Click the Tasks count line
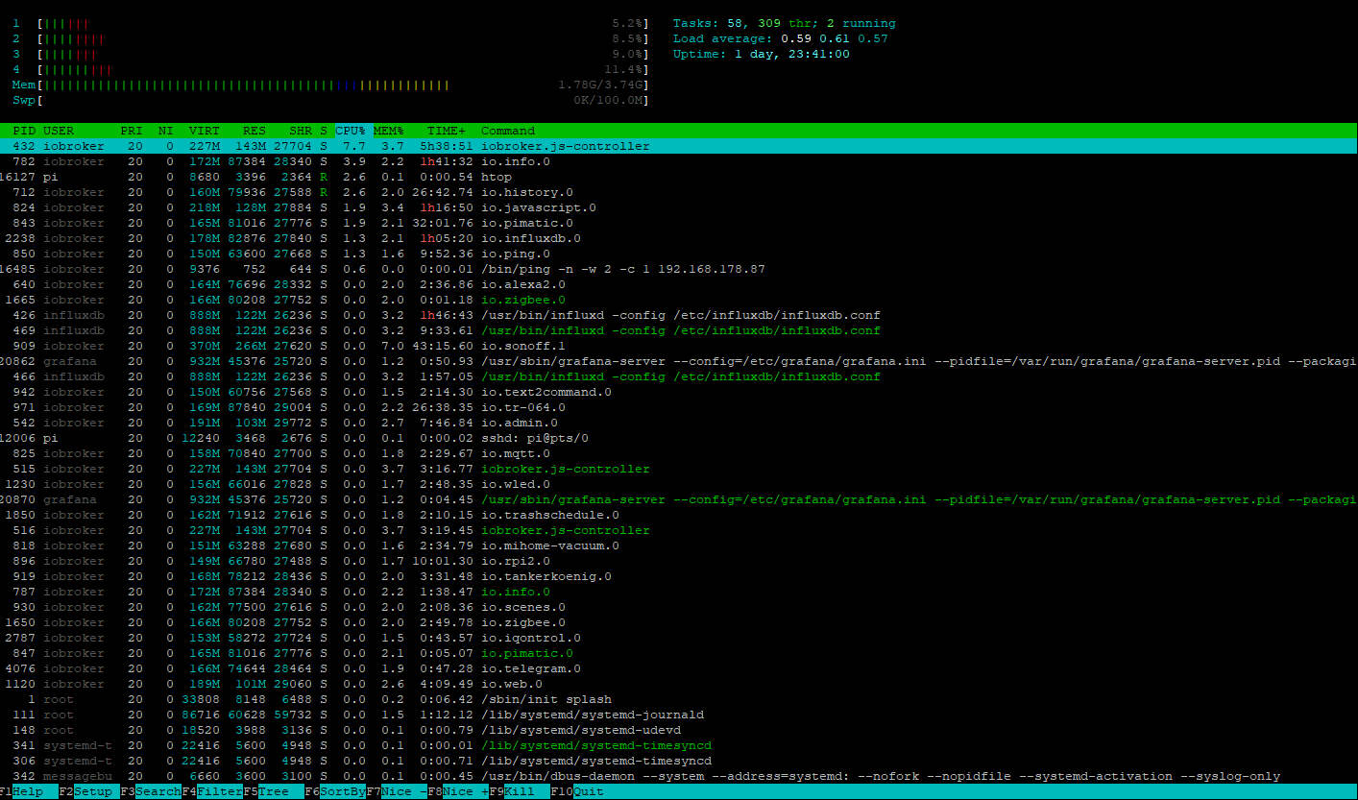 [785, 23]
